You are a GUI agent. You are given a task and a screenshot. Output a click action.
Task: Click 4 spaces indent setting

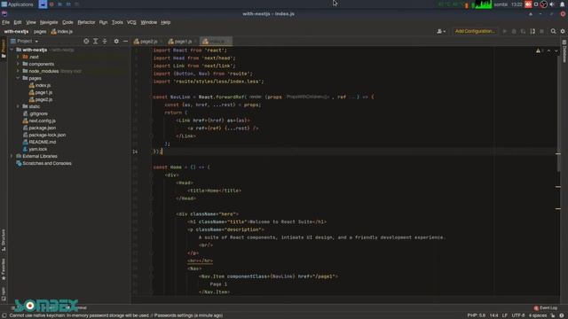[538, 315]
